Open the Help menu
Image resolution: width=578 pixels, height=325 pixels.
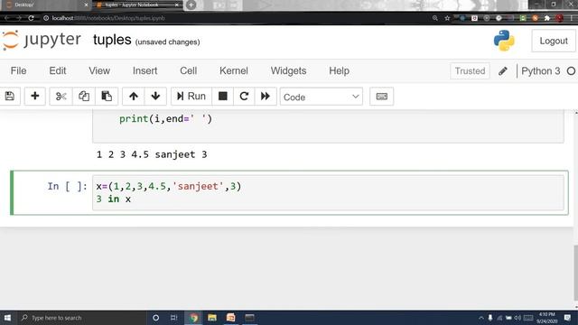(340, 70)
